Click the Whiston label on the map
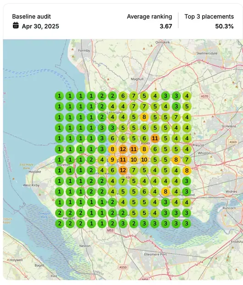 coord(204,153)
